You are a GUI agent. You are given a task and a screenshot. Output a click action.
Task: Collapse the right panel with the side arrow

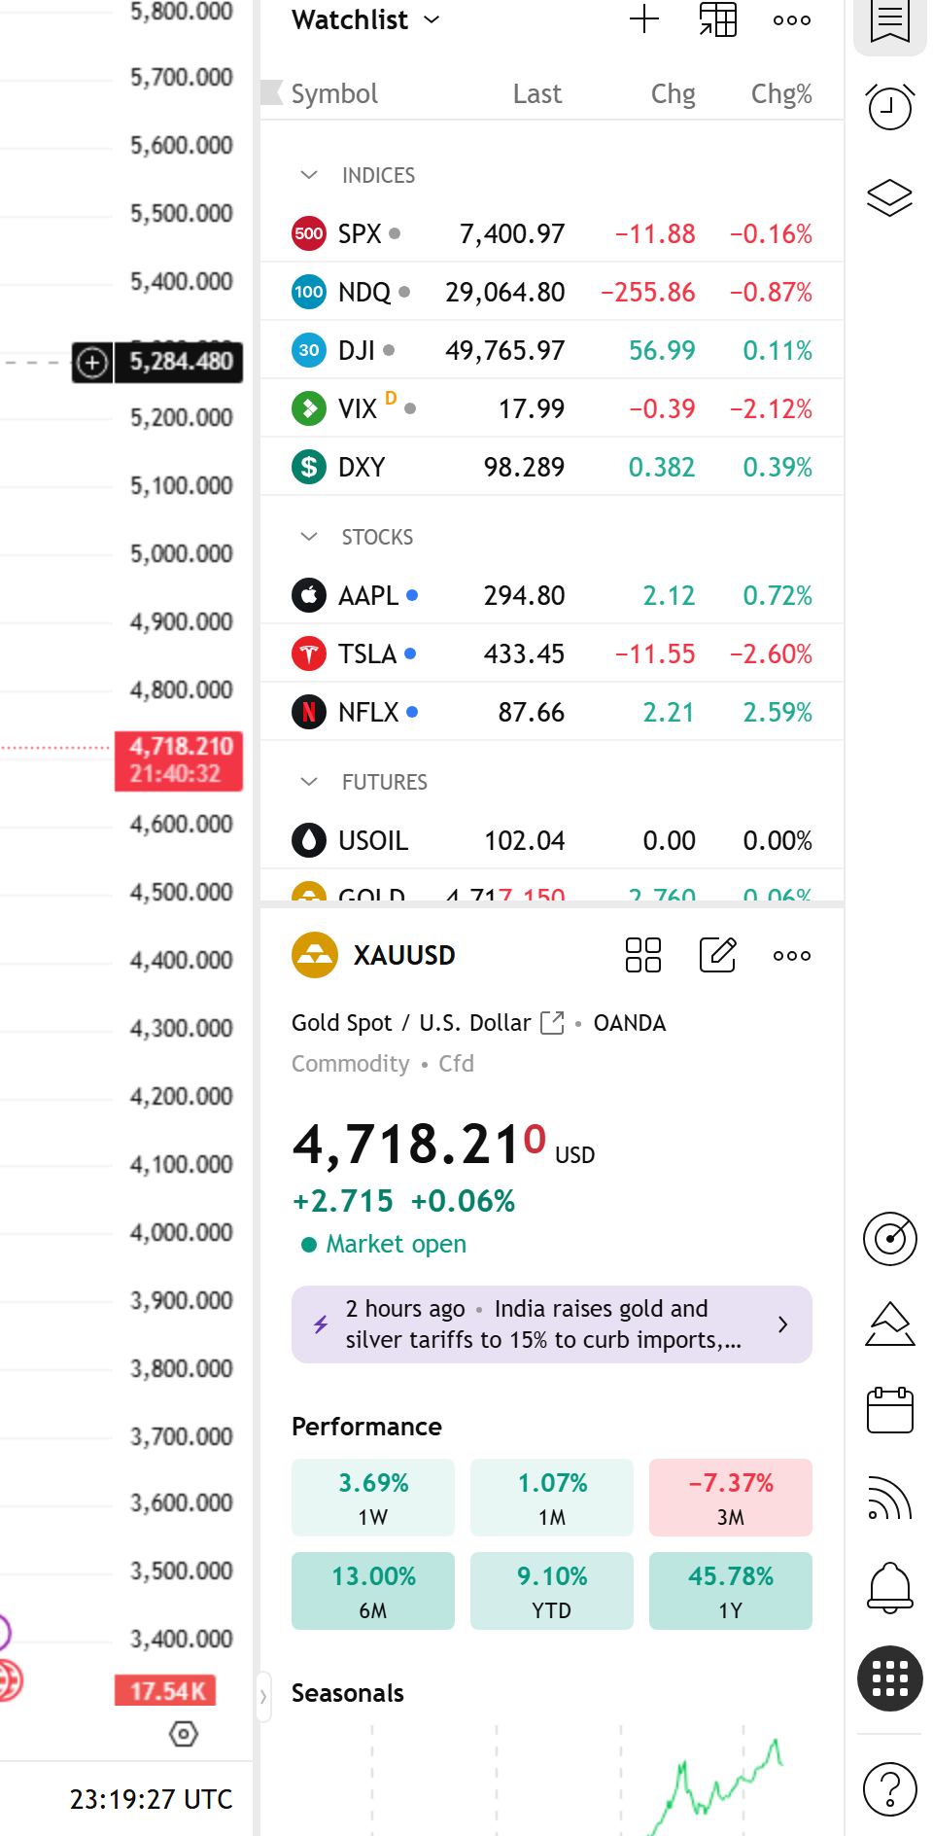[x=263, y=1697]
